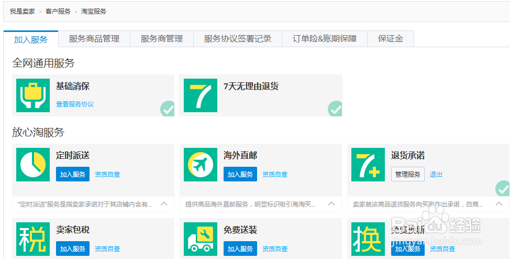Image resolution: width=510 pixels, height=259 pixels.
Task: Open 资质自查 link for 免费换新
Action: click(442, 249)
